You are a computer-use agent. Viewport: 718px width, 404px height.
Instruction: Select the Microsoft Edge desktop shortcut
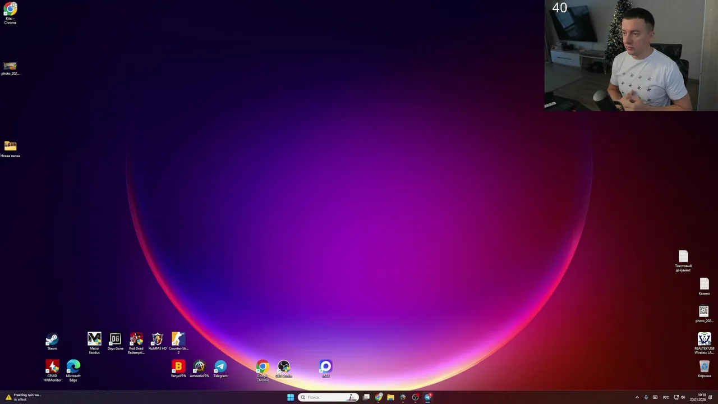pos(73,371)
